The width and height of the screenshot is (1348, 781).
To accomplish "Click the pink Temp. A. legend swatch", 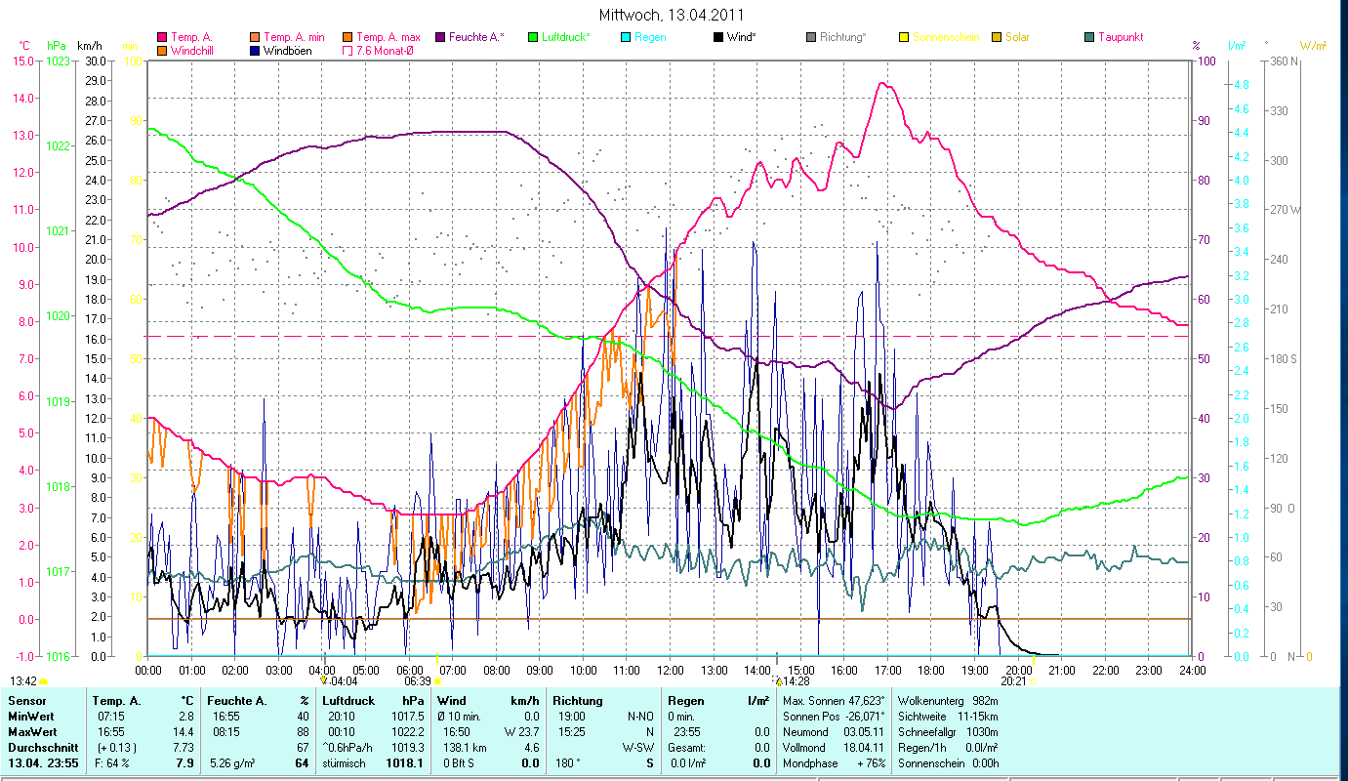I will point(162,38).
